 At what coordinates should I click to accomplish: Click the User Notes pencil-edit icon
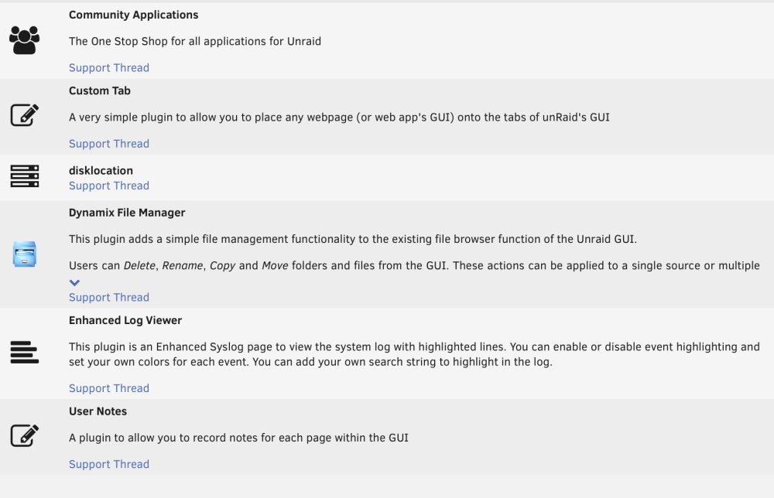pos(25,436)
